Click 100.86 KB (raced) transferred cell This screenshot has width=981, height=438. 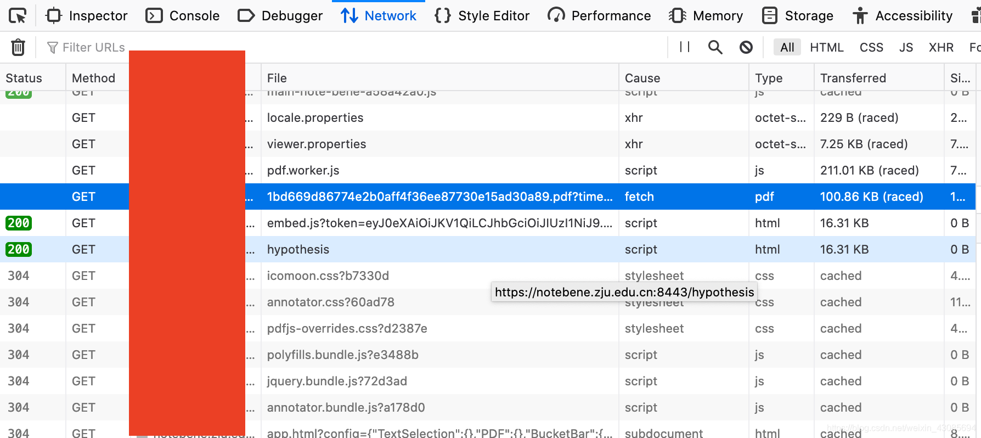click(871, 196)
